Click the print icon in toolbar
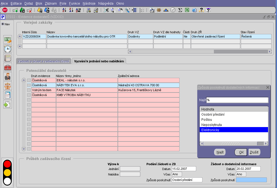The image size is (277, 188). tap(88, 10)
